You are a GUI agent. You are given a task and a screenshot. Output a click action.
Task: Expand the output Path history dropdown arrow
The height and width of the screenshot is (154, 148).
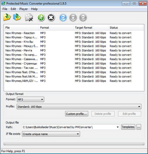[118, 127]
